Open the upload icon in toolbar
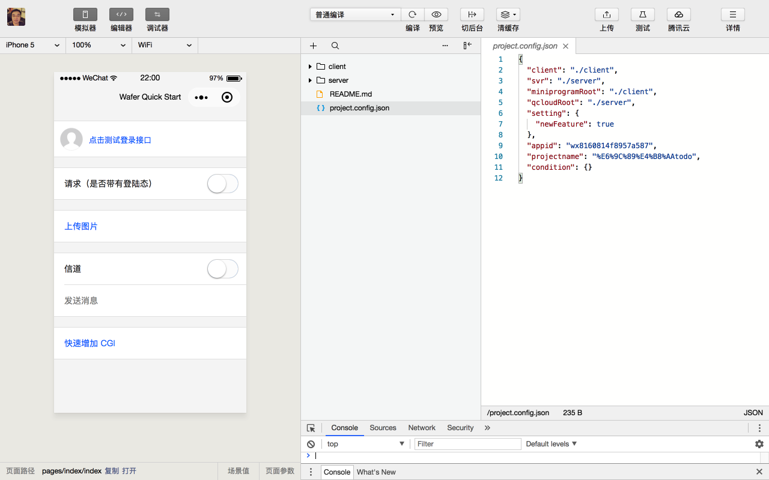Viewport: 769px width, 480px height. coord(606,14)
